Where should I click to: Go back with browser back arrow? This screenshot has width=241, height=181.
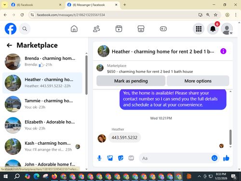pos(5,15)
